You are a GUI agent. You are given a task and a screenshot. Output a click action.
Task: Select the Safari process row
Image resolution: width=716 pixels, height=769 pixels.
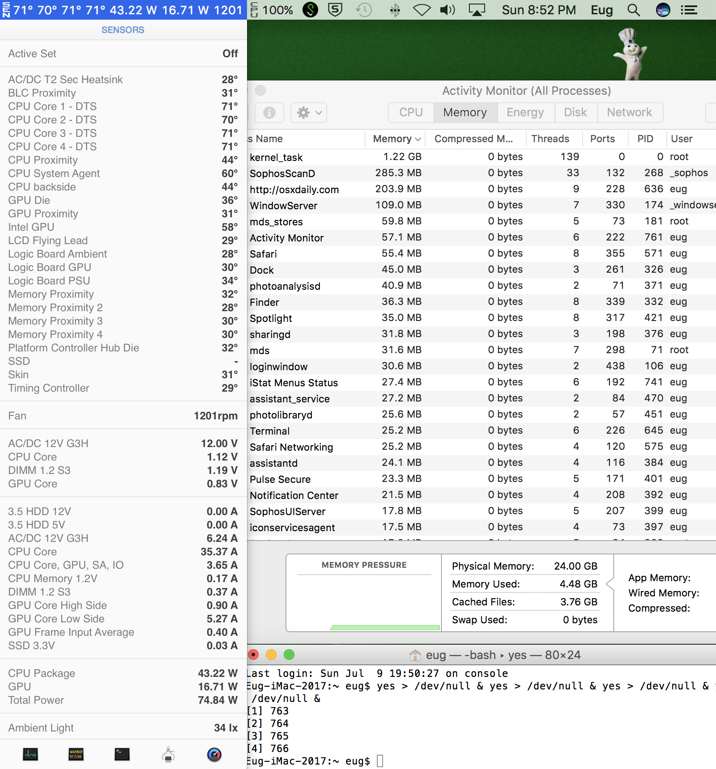[482, 254]
